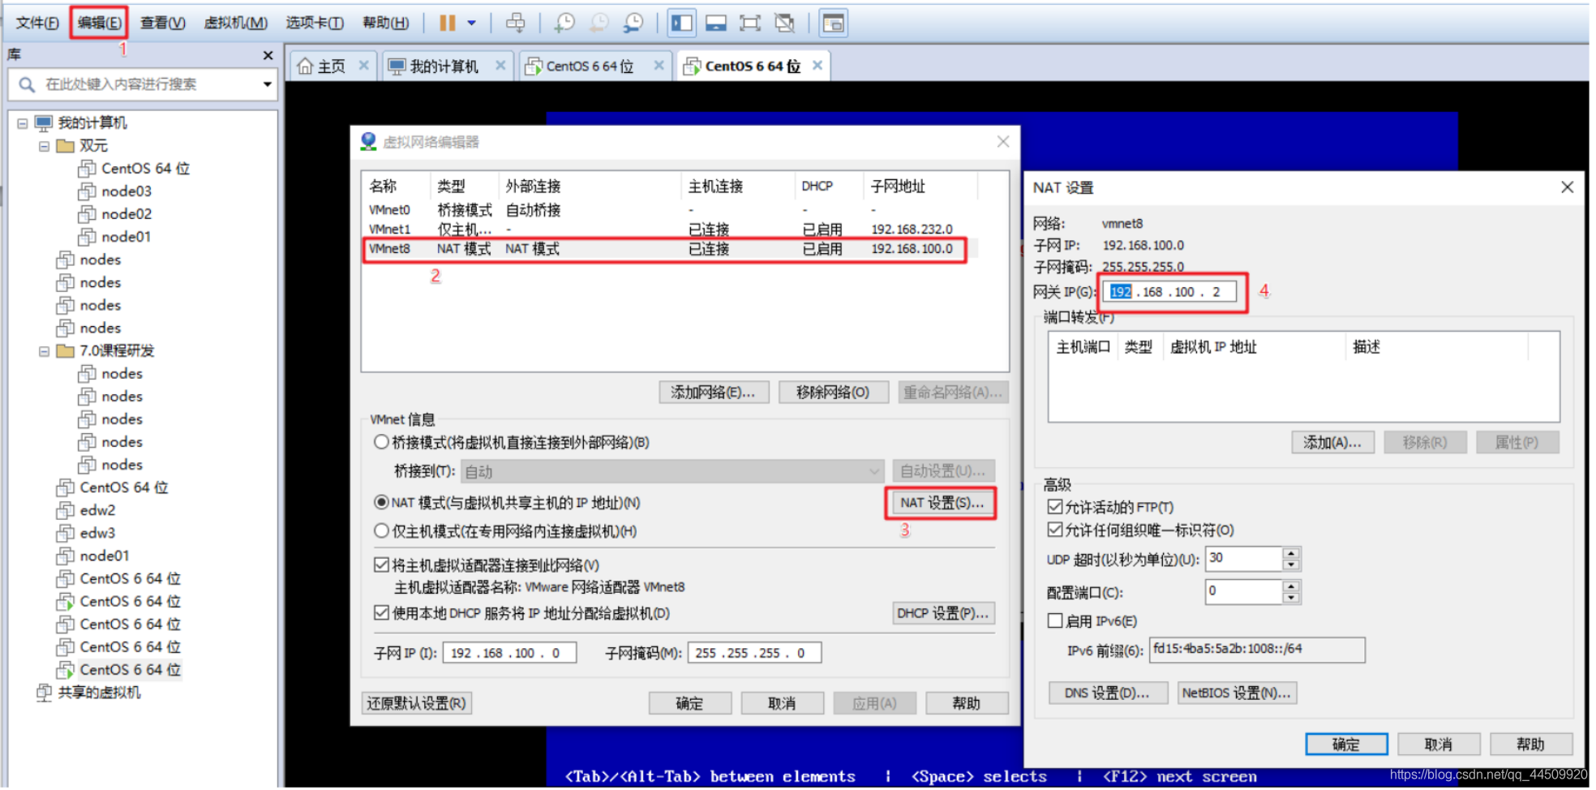This screenshot has height=790, width=1596.
Task: Collapse the 双元 folder
Action: click(45, 146)
